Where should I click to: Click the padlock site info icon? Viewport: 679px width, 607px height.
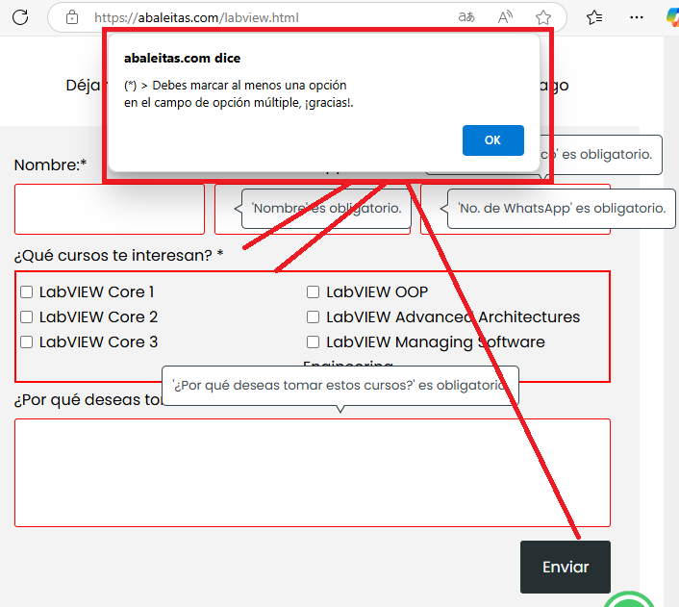pos(72,17)
